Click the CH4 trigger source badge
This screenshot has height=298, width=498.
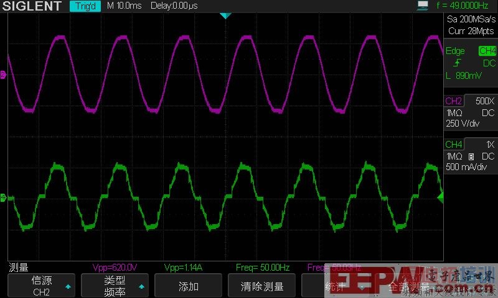click(487, 51)
